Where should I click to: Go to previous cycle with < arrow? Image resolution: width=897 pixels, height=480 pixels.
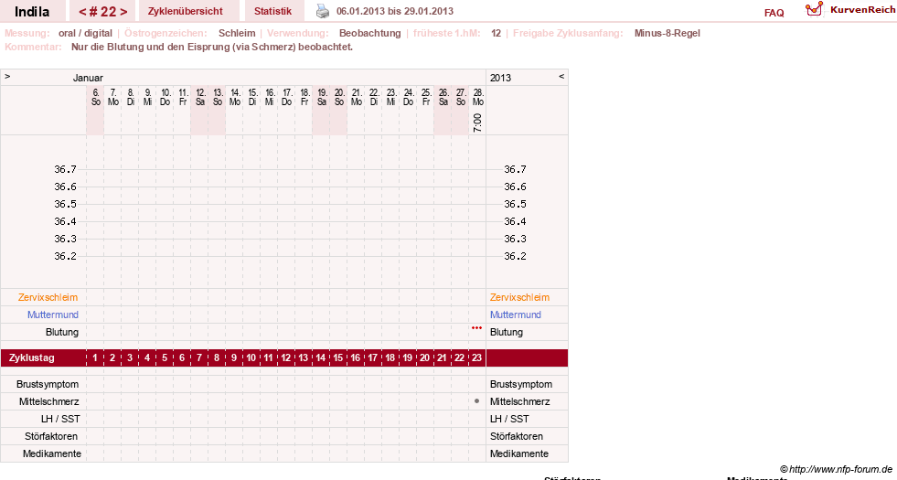[82, 12]
